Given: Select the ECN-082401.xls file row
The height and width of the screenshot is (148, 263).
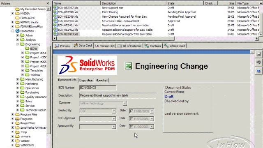Looking at the screenshot, I should point(156,25).
